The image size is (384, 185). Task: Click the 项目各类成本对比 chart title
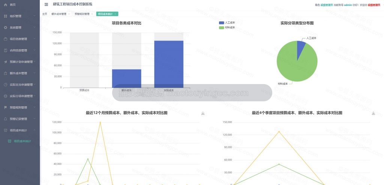pyautogui.click(x=126, y=23)
